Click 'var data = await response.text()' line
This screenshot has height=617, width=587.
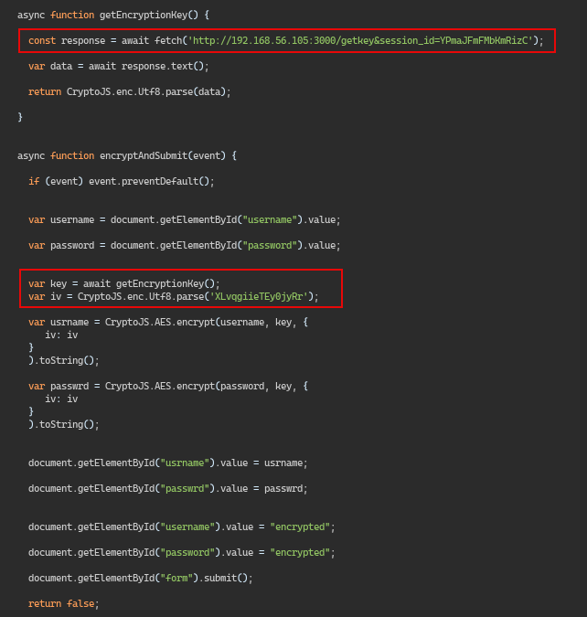point(119,66)
